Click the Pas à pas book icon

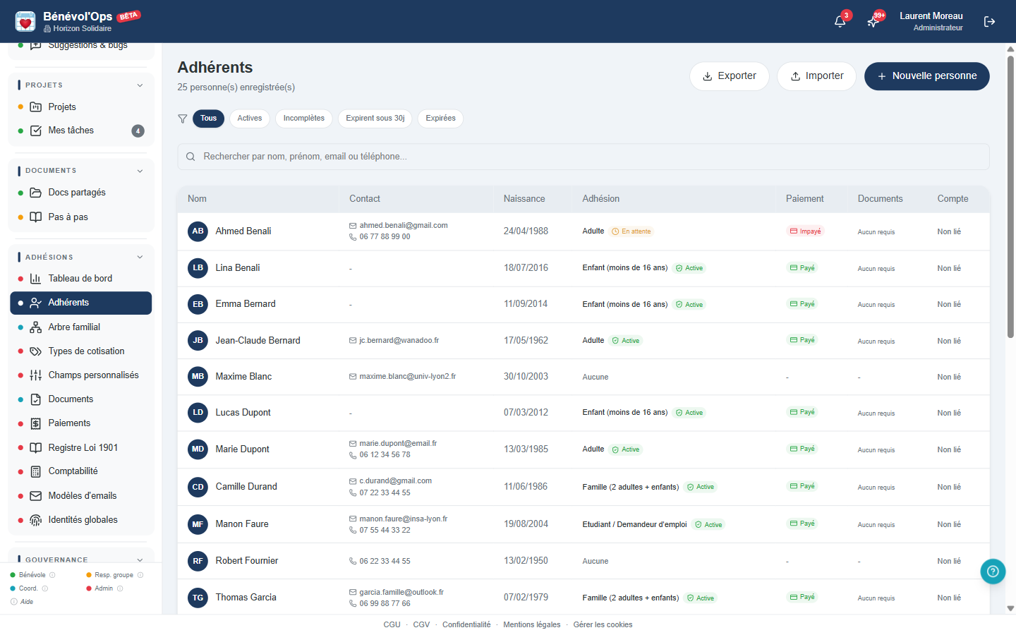36,217
